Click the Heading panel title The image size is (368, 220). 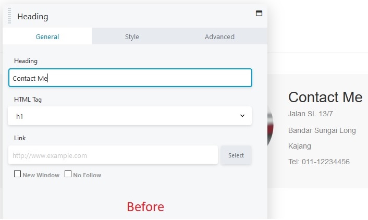(33, 17)
